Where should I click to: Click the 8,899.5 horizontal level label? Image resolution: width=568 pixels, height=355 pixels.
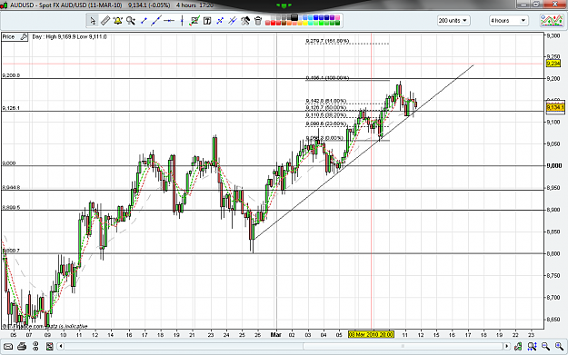11,207
